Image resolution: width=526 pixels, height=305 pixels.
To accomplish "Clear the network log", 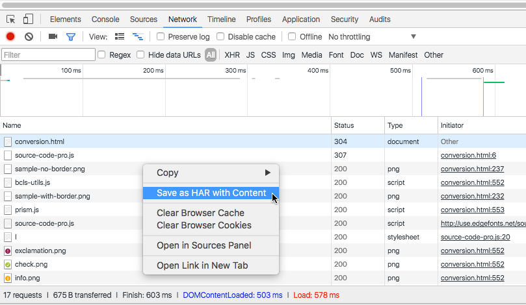I will (x=29, y=37).
